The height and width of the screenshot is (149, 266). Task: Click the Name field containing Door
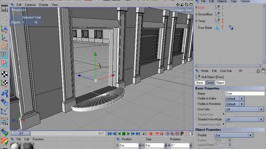point(245,94)
